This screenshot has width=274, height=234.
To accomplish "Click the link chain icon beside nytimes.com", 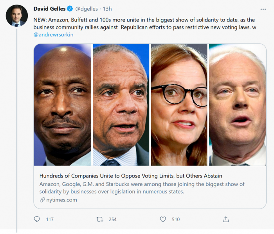I will point(42,200).
